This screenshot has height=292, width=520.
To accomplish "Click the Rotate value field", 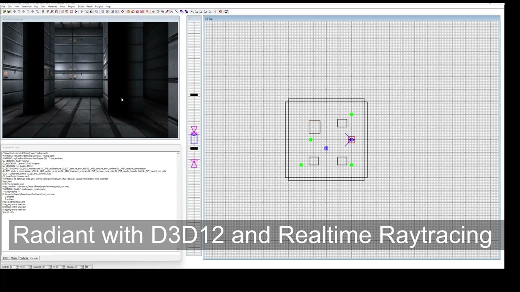I will pos(78,267).
